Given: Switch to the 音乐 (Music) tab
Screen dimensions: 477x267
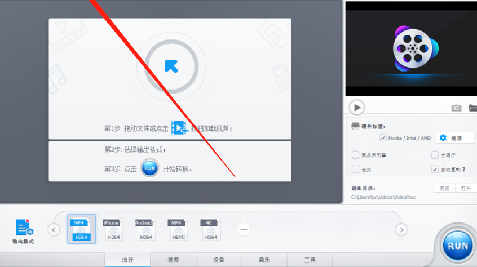Looking at the screenshot, I should pyautogui.click(x=264, y=260).
